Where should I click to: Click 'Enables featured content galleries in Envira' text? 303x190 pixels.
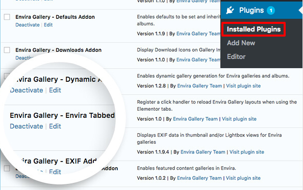click(186, 168)
